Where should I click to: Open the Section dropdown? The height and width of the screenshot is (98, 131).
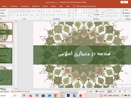[x=4, y=16]
